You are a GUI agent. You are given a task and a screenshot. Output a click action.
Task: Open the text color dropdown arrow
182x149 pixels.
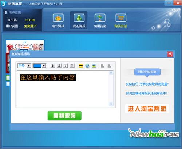point(44,66)
